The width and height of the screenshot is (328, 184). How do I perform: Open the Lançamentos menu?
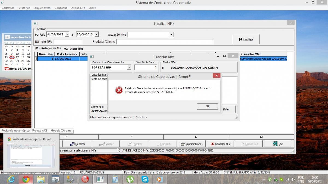click(x=42, y=8)
